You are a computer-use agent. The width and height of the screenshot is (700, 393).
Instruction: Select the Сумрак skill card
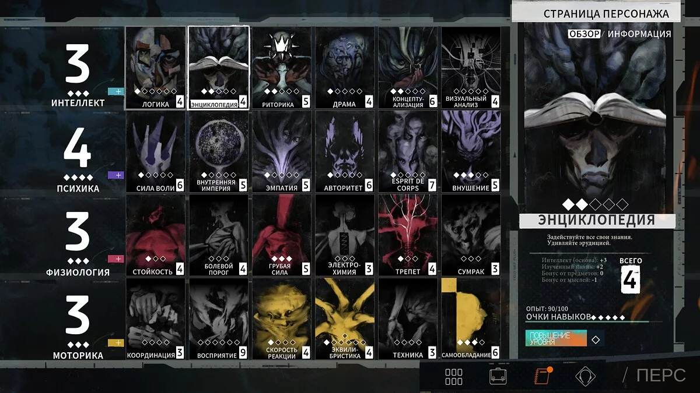click(x=471, y=235)
